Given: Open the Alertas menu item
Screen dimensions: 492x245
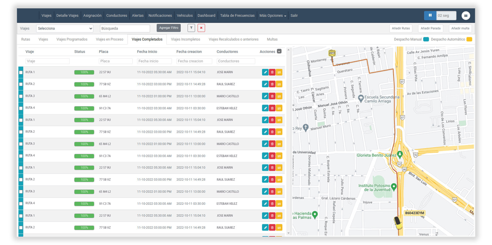Looking at the screenshot, I should pyautogui.click(x=138, y=15).
